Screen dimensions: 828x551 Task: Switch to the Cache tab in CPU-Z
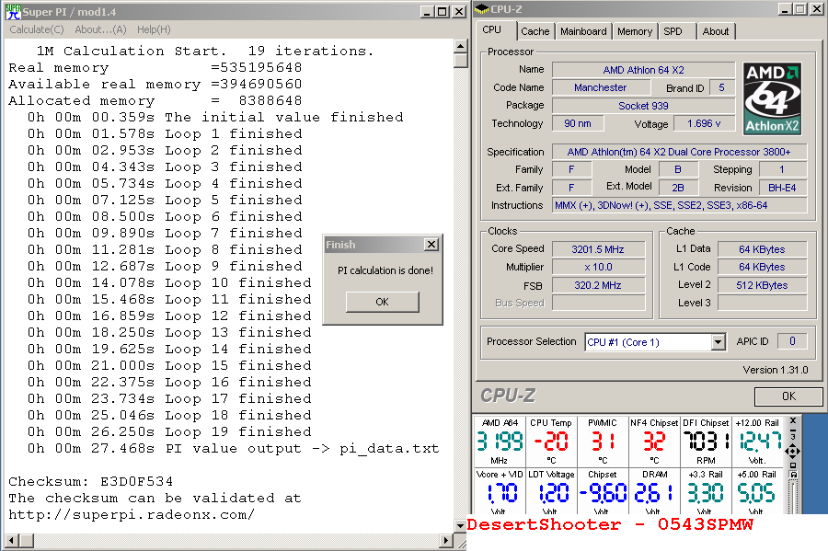pyautogui.click(x=535, y=31)
